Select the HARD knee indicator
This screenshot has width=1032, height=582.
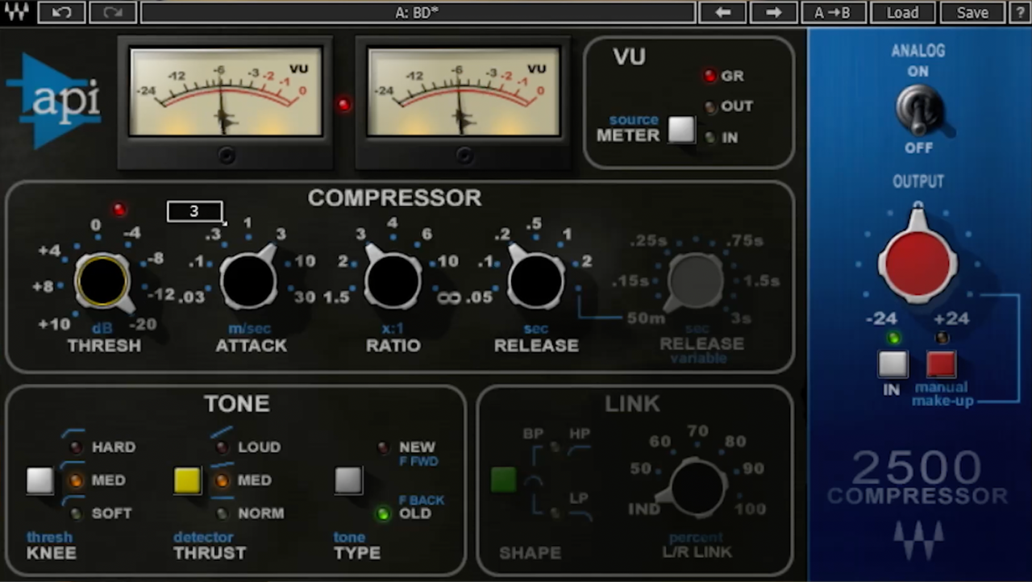point(77,447)
